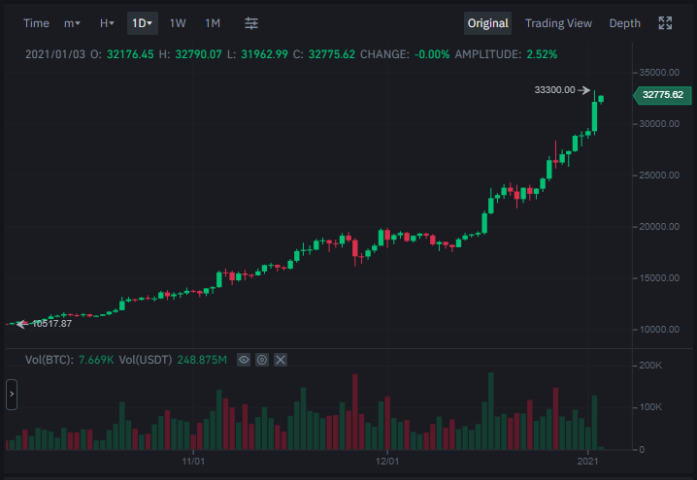Switch to the Trading View tab
This screenshot has width=697, height=480.
point(558,23)
